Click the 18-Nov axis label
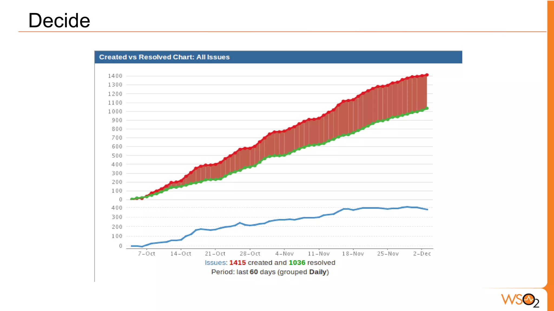The image size is (554, 311). click(x=353, y=254)
